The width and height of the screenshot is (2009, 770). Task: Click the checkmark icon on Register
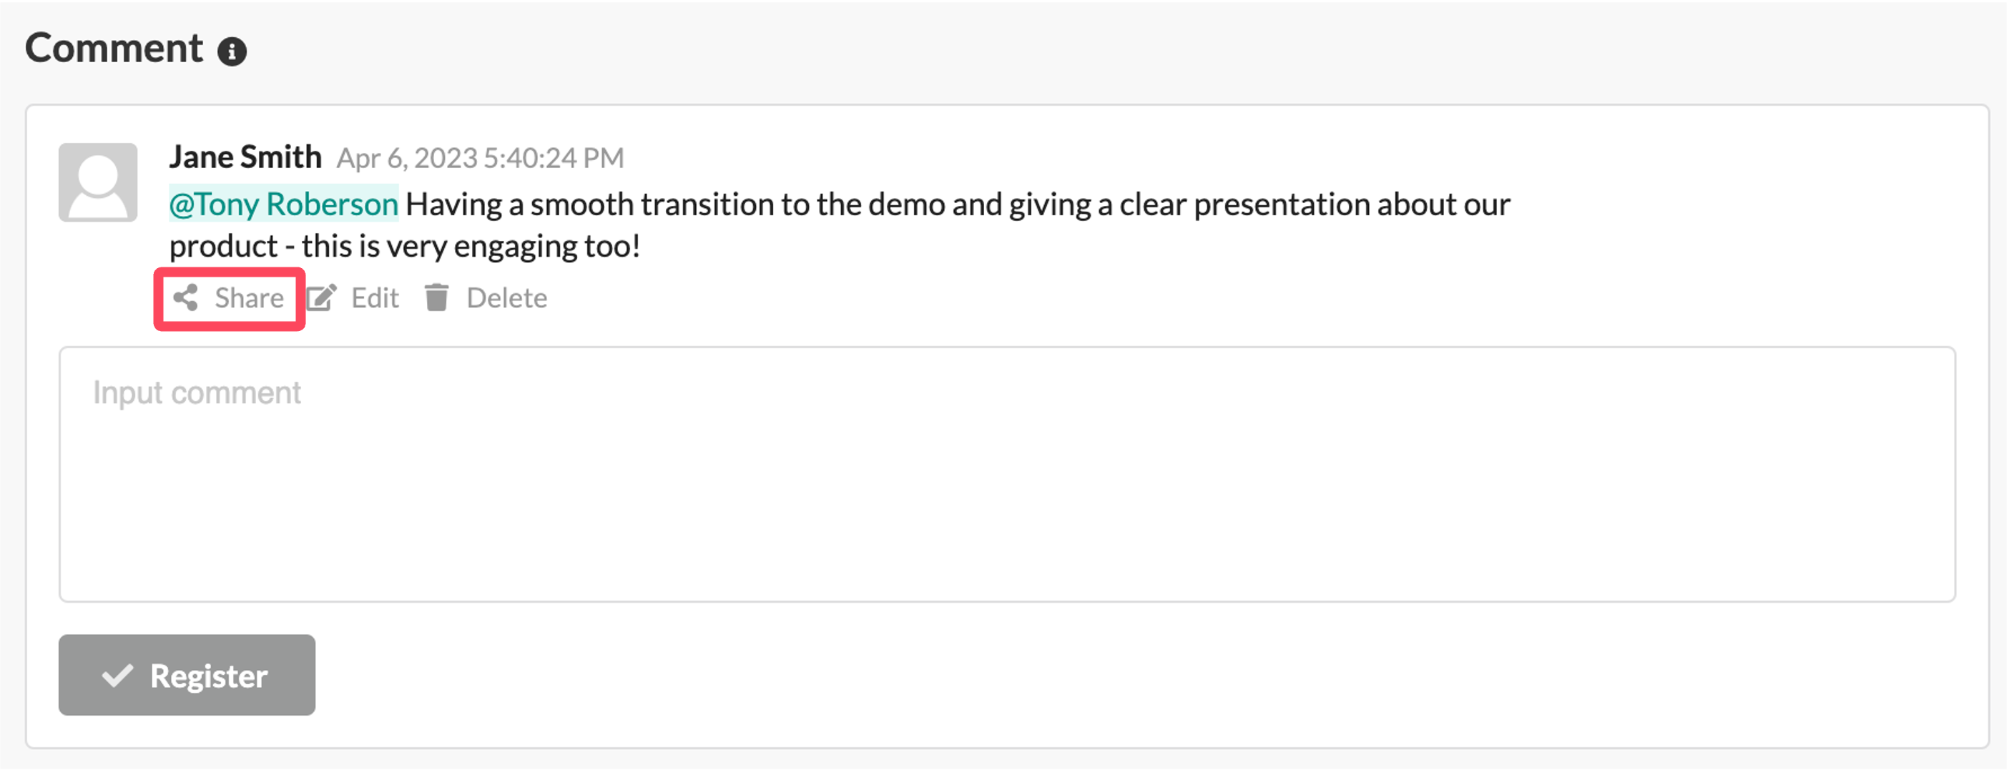[118, 676]
